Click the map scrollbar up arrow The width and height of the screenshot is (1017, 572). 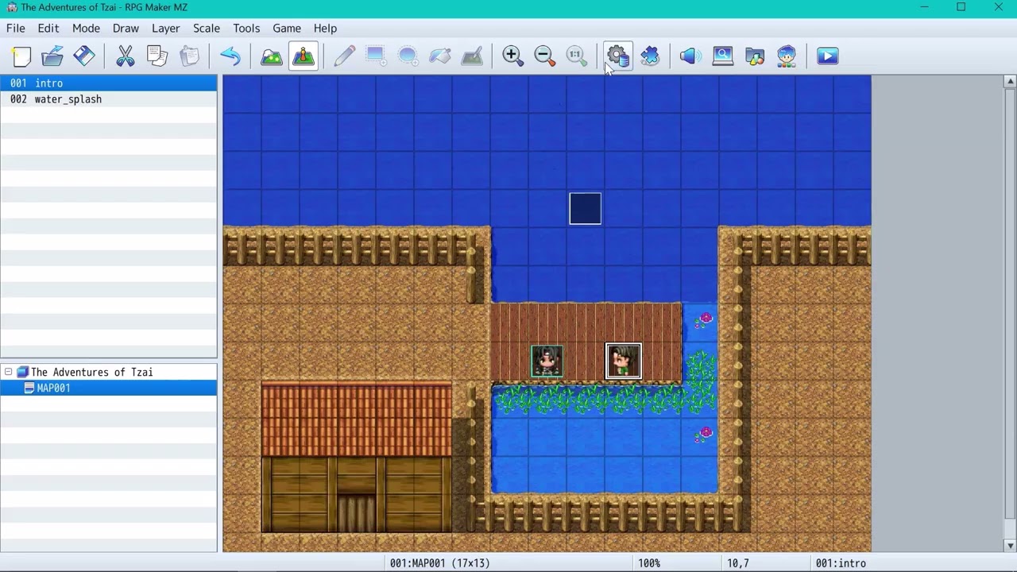tap(1010, 82)
